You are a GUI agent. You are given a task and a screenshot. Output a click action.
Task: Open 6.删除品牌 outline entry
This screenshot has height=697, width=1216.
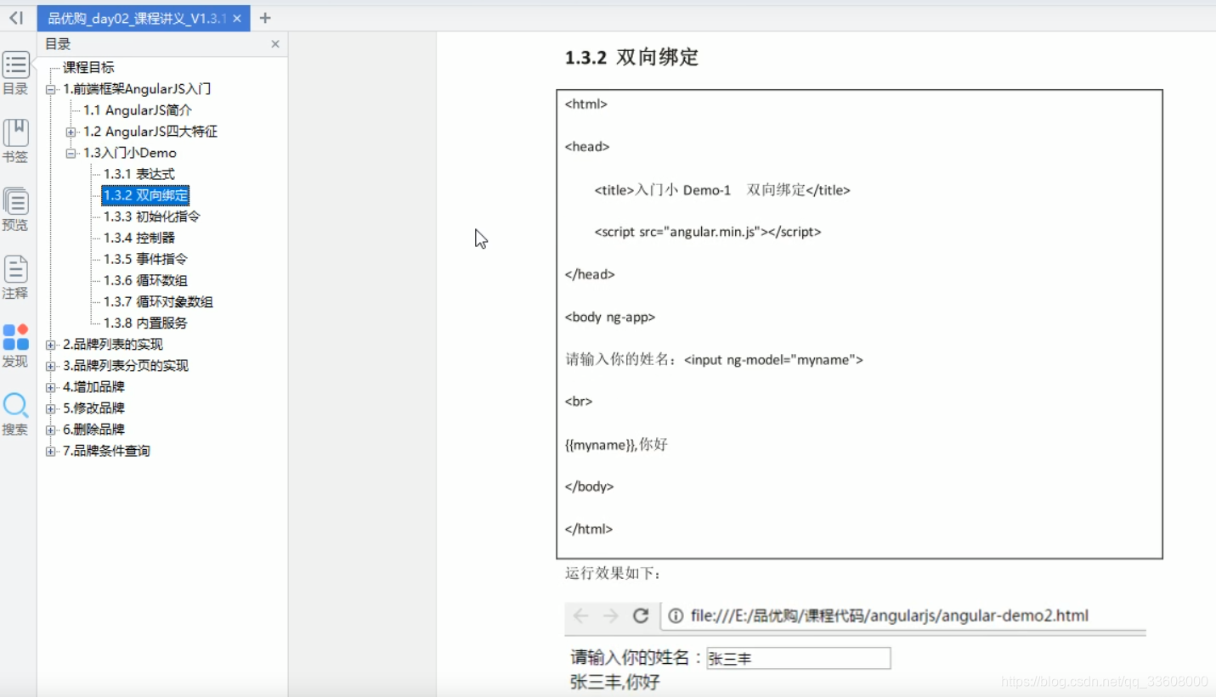[x=93, y=430]
